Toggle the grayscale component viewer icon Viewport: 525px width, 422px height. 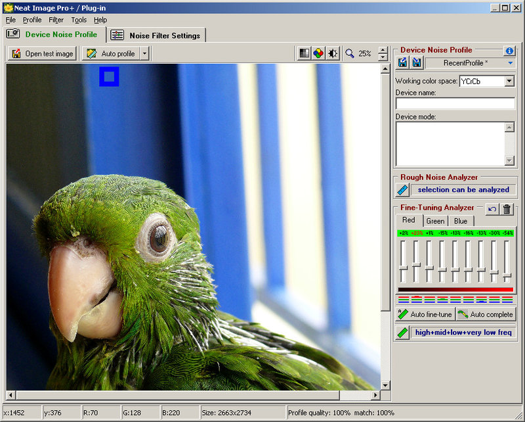[x=304, y=53]
